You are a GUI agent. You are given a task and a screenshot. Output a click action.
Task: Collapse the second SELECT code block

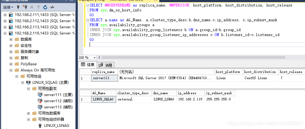(88, 20)
